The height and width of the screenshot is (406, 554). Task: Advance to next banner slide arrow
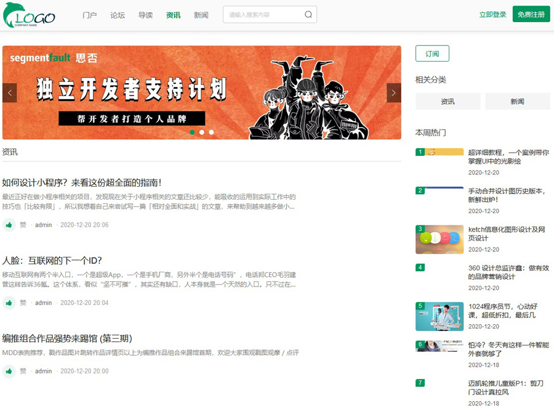[x=393, y=93]
